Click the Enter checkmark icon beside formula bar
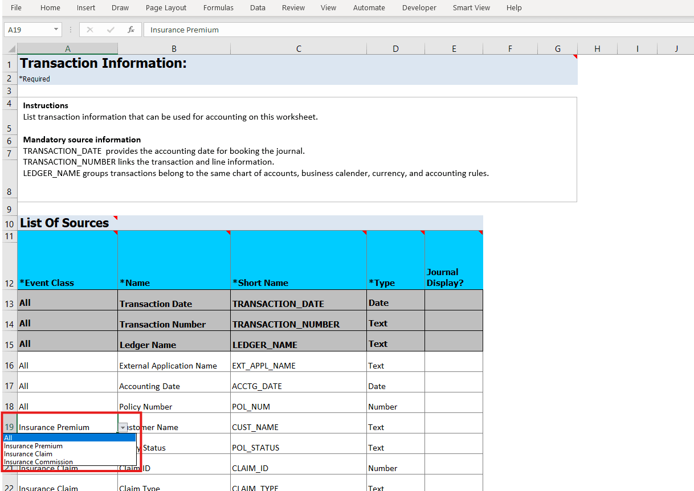Viewport: 694px width, 491px height. tap(109, 30)
